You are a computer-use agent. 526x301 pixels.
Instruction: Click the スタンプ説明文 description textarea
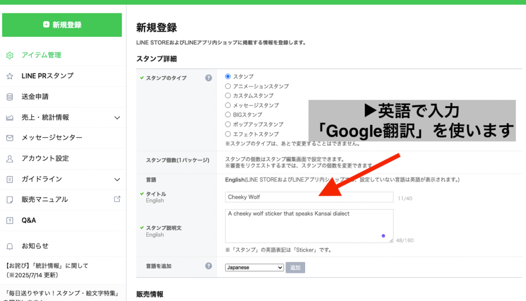pos(309,226)
